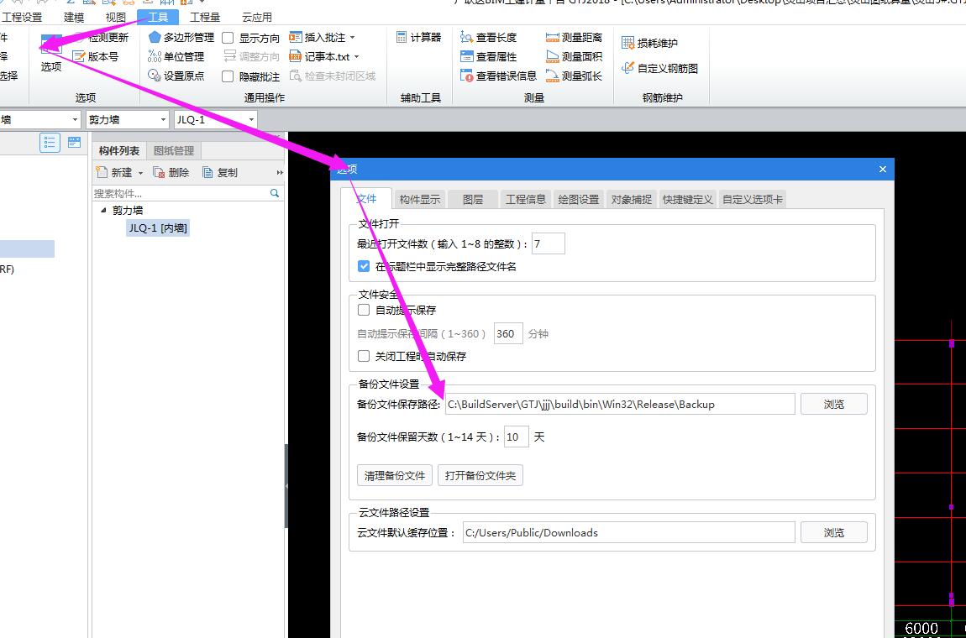The image size is (966, 638).
Task: Click 最近打开文件数 input field
Action: click(549, 244)
